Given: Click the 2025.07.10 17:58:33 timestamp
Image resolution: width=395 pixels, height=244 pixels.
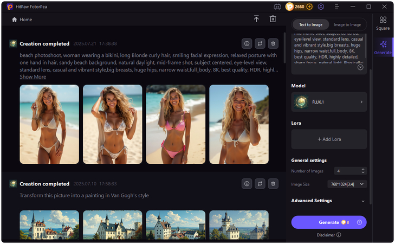Looking at the screenshot, I should (x=95, y=184).
